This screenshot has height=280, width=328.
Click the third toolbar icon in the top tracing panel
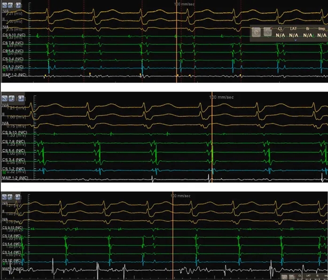(x=18, y=7)
